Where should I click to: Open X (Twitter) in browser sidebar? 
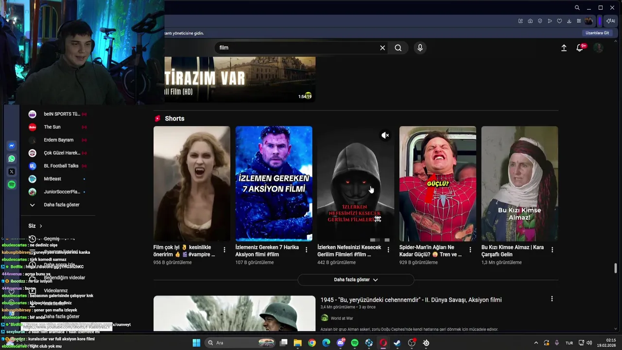(x=12, y=172)
